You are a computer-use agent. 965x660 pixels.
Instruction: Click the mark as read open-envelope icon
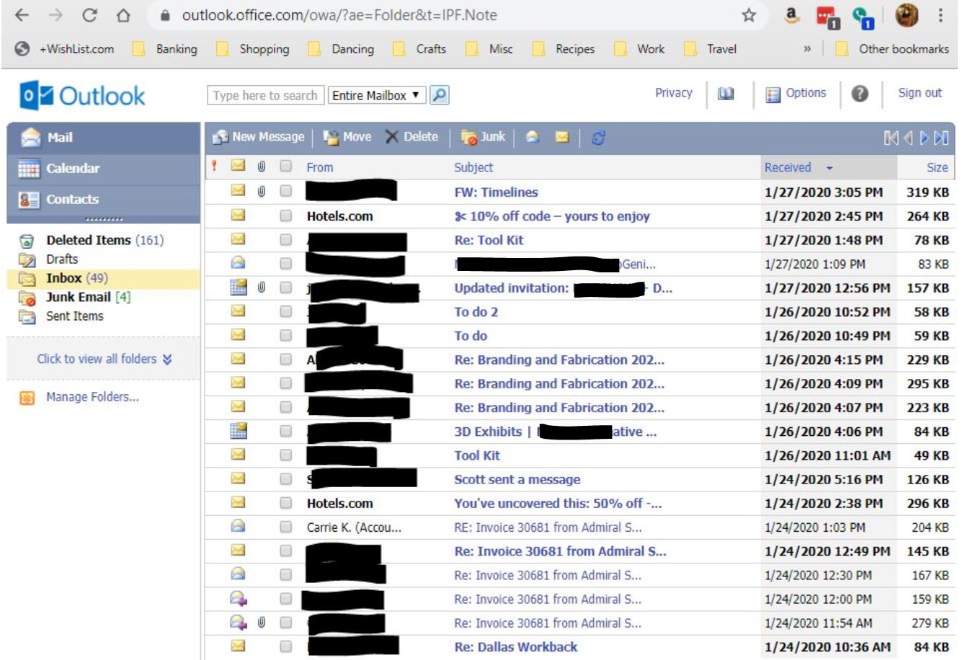(x=533, y=137)
